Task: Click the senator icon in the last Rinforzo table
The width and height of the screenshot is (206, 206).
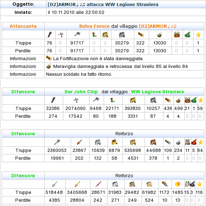Action: click(187, 184)
